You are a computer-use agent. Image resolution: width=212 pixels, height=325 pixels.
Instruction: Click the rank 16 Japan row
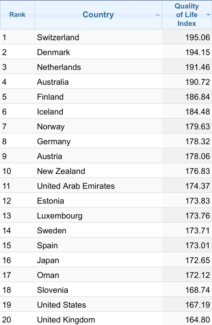pos(106,260)
